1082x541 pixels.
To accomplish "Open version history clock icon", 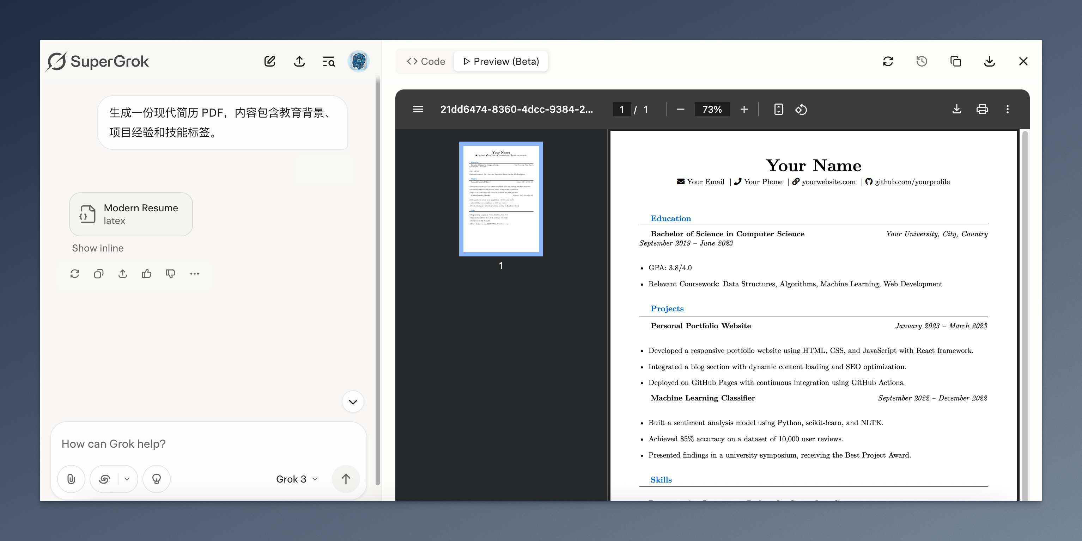I will coord(922,62).
